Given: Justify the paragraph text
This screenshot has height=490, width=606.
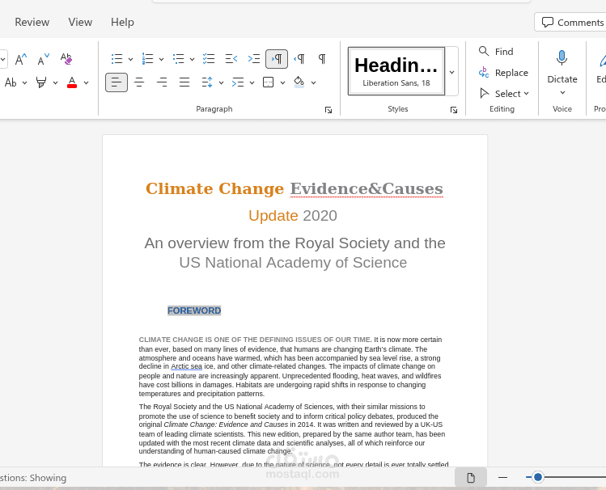Looking at the screenshot, I should pos(184,82).
